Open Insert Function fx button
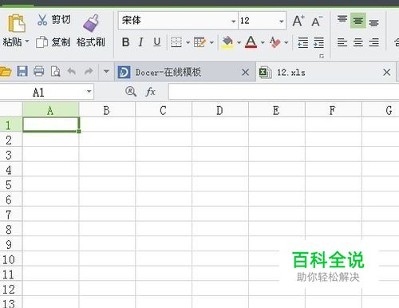 151,92
